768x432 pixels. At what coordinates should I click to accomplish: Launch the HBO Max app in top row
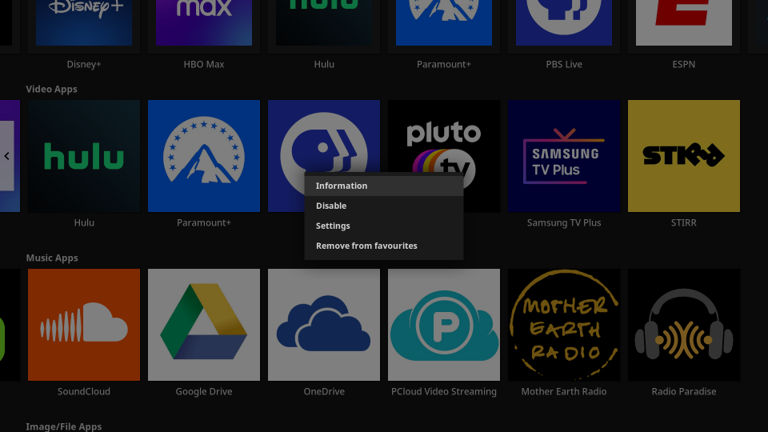204,22
